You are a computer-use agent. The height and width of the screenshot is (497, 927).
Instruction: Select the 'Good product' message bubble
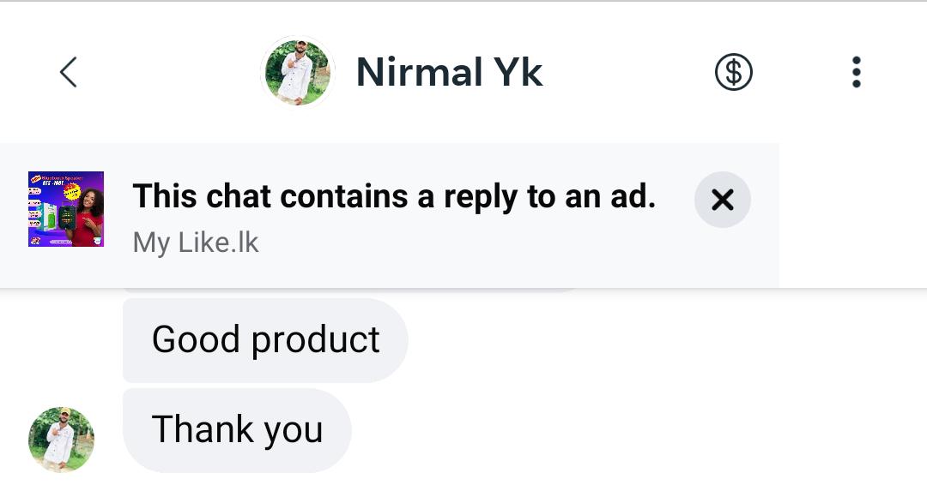coord(265,340)
